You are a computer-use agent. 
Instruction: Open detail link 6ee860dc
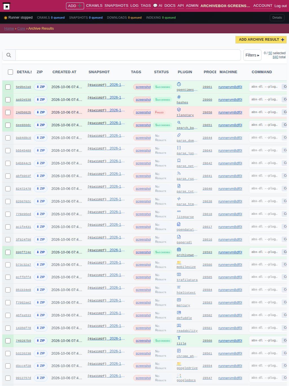point(23,125)
